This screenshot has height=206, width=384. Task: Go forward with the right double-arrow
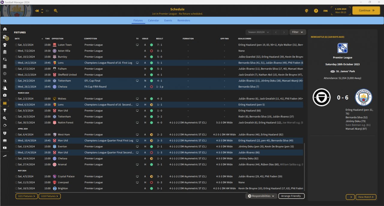[x=47, y=11]
